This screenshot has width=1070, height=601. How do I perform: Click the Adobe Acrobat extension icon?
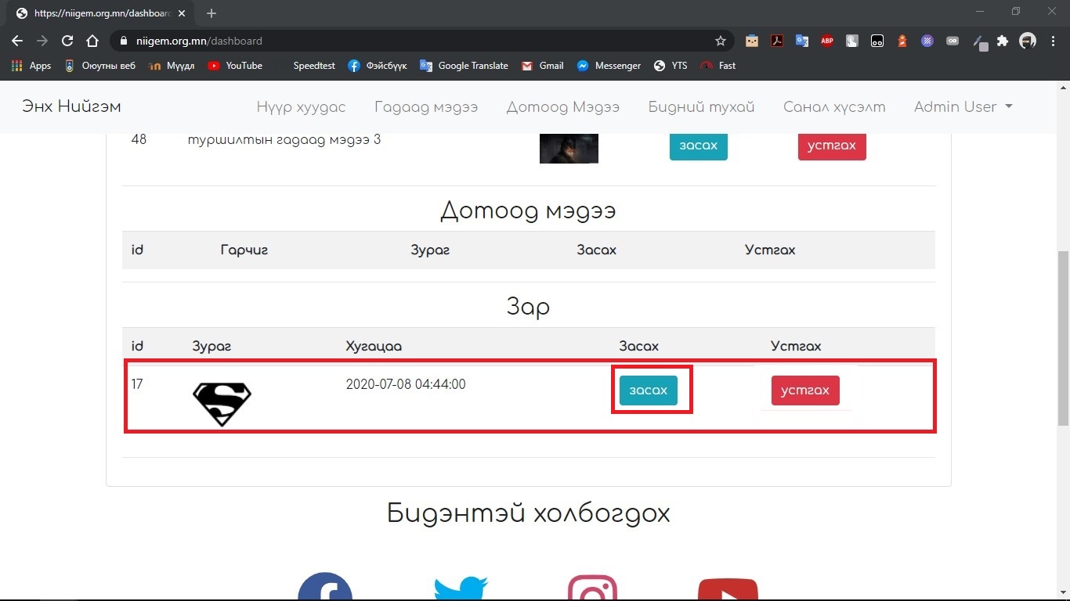(777, 41)
